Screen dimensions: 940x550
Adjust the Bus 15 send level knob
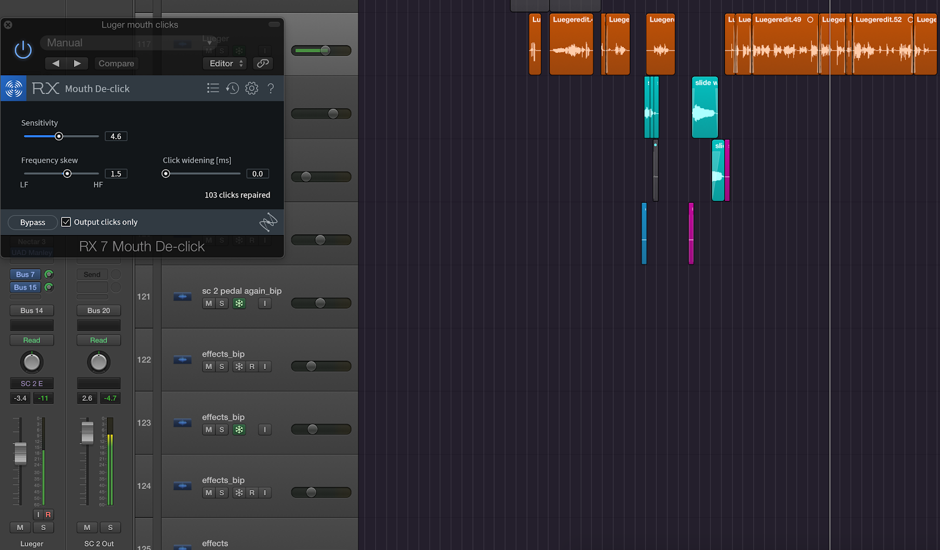tap(49, 287)
